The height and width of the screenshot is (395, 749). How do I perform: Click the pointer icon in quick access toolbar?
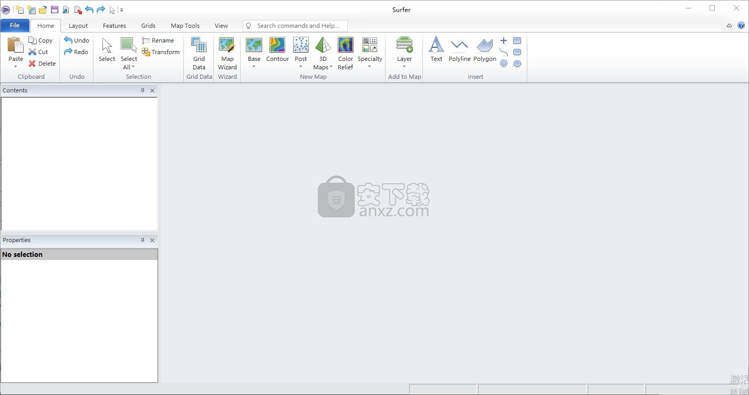[112, 9]
